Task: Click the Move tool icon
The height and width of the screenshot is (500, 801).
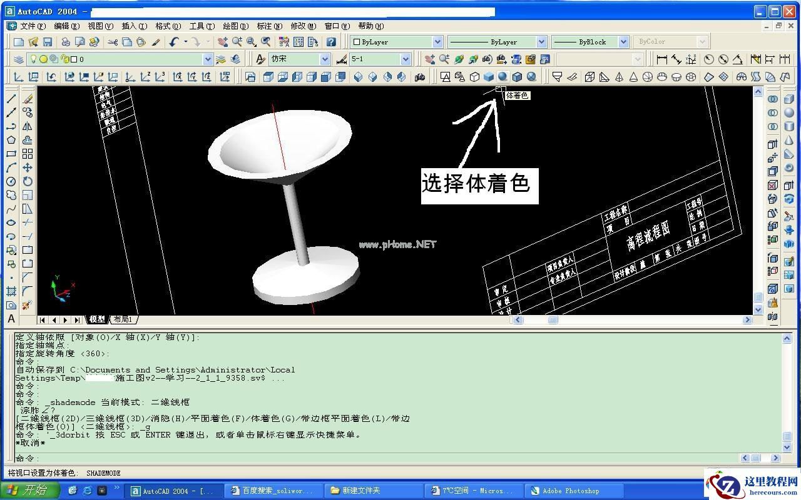Action: [x=28, y=167]
